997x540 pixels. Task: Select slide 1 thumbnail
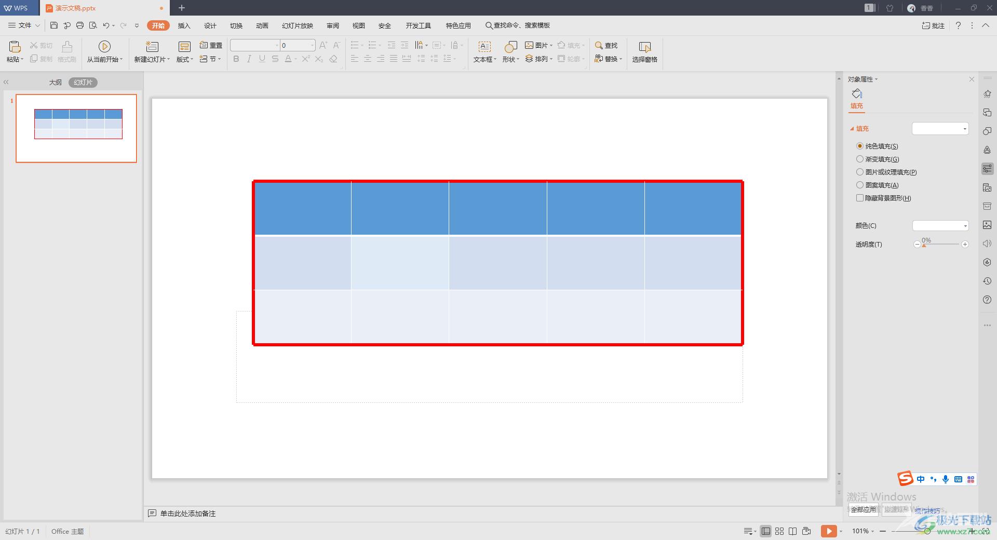tap(76, 128)
